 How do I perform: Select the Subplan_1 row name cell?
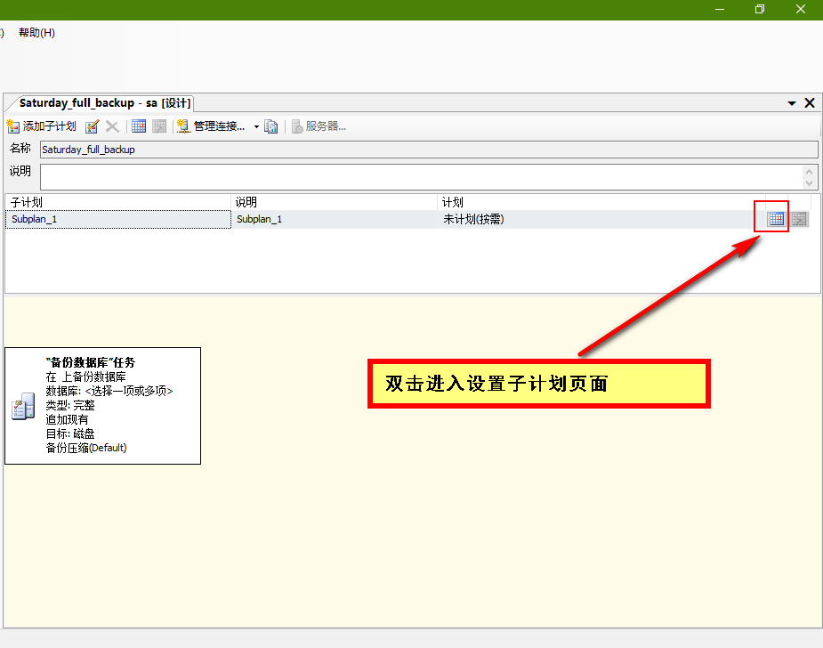point(117,219)
